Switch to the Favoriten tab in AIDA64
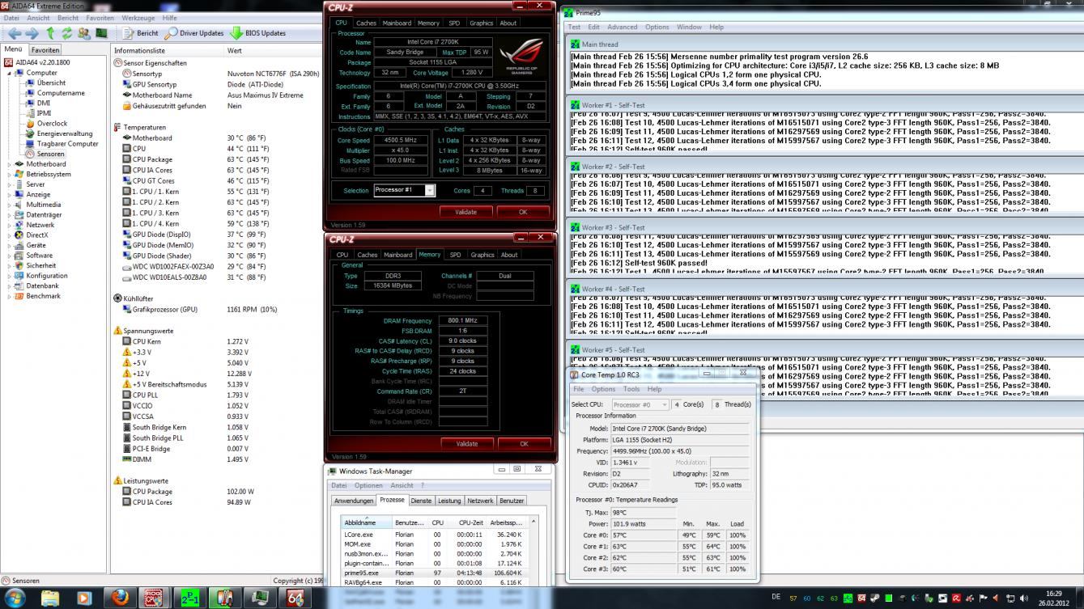This screenshot has height=609, width=1084. (45, 49)
